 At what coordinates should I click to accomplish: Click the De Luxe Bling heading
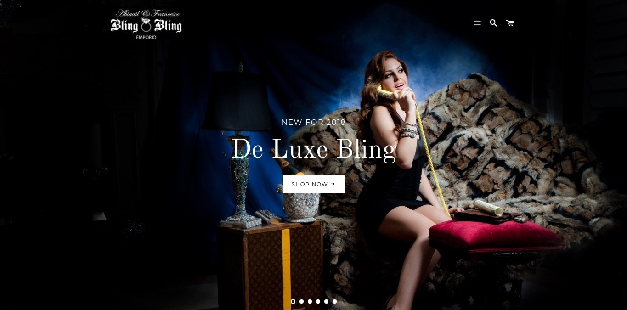[x=314, y=149]
